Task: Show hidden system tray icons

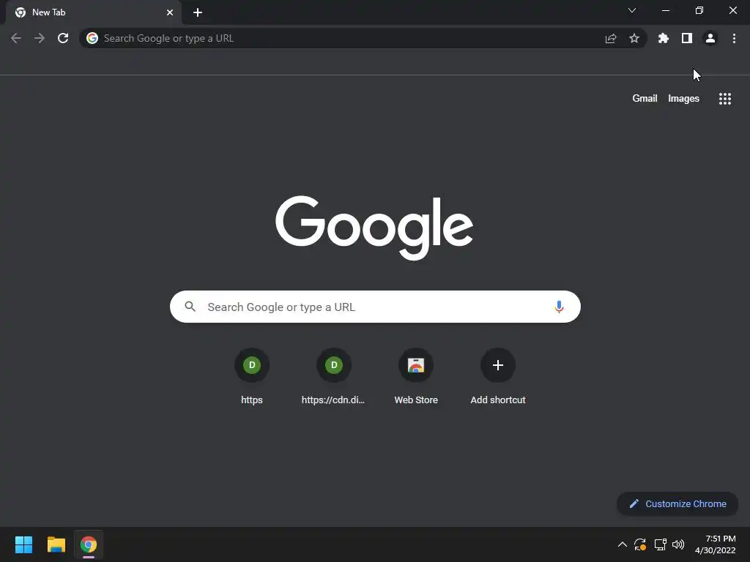Action: point(623,544)
